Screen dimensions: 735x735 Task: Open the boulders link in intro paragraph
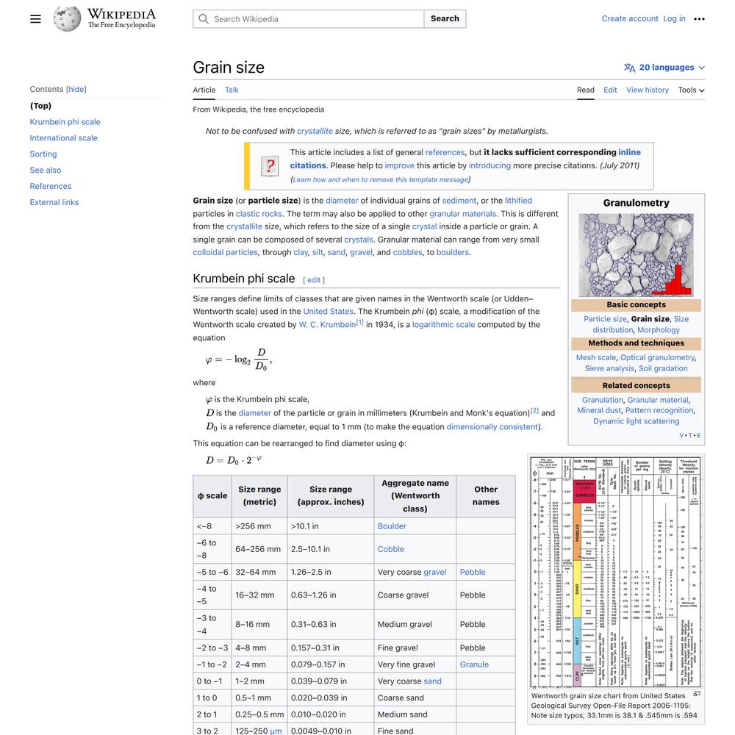click(x=453, y=252)
